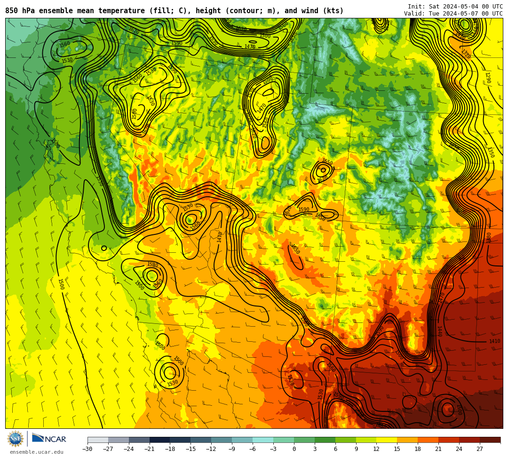This screenshot has width=508, height=458.
Task: Click the 1290 height contour label
Action: pyautogui.click(x=488, y=78)
